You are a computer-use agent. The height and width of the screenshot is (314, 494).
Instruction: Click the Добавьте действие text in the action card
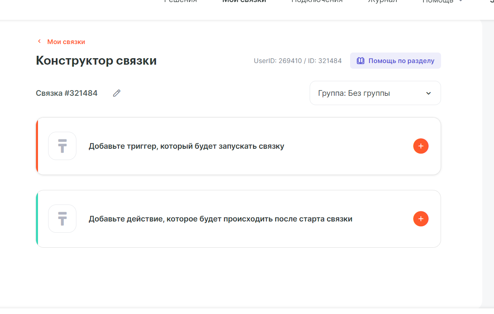coord(220,219)
